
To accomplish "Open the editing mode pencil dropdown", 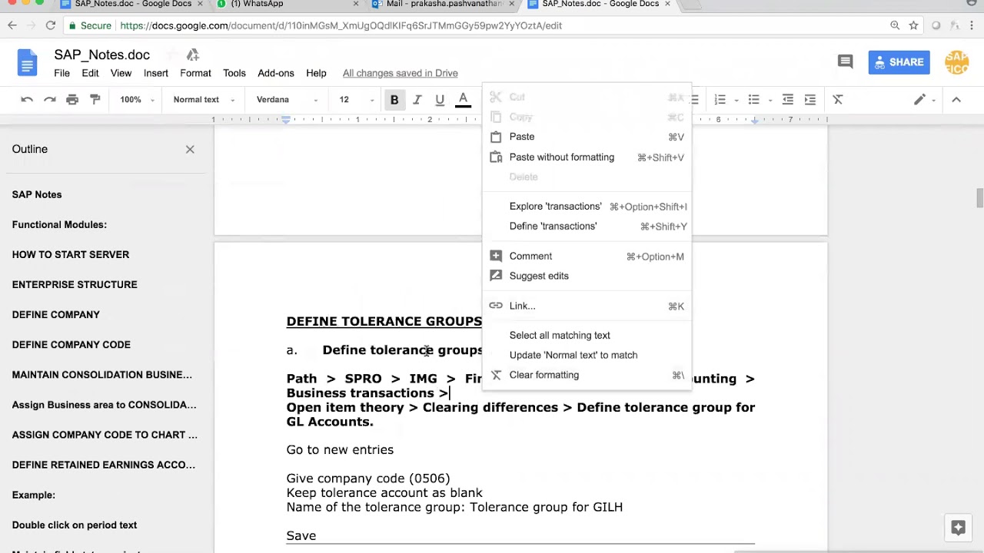I will pos(926,100).
